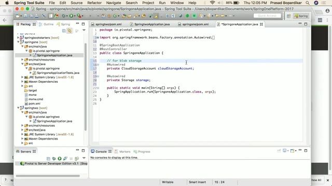
Task: Start the server from Servers toolbar
Action: (60, 159)
